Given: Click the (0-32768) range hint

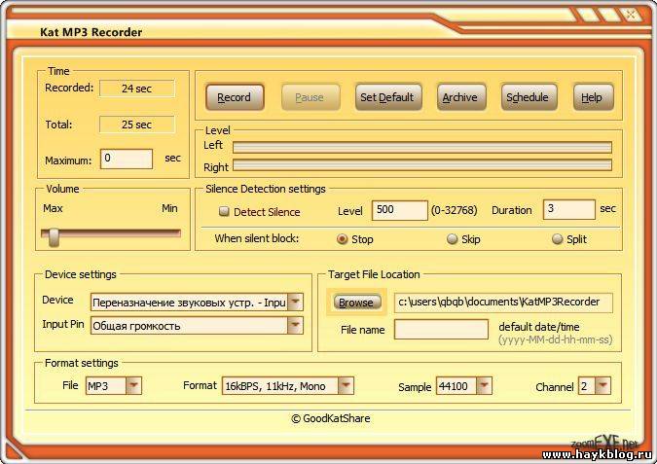Looking at the screenshot, I should click(455, 210).
